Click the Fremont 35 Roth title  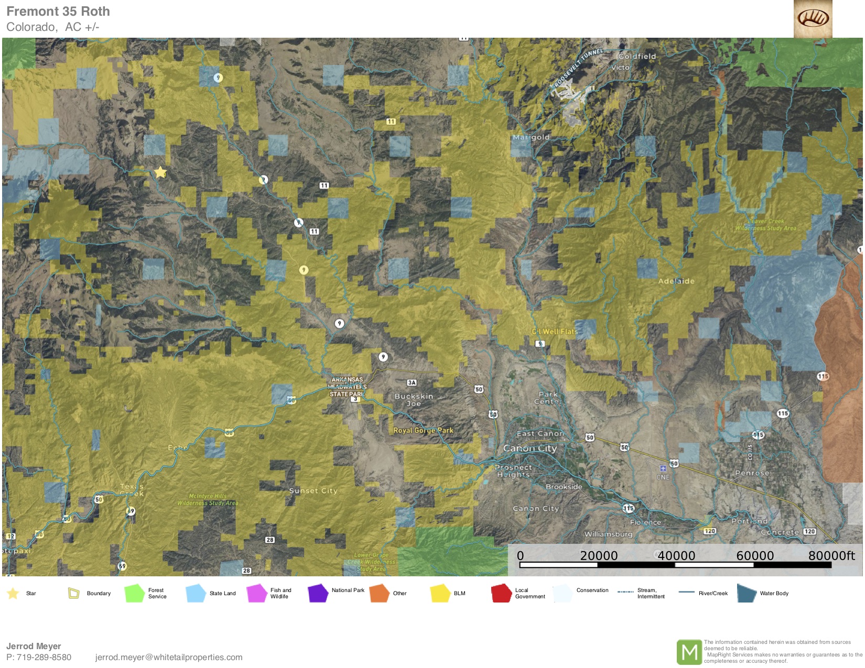coord(58,12)
